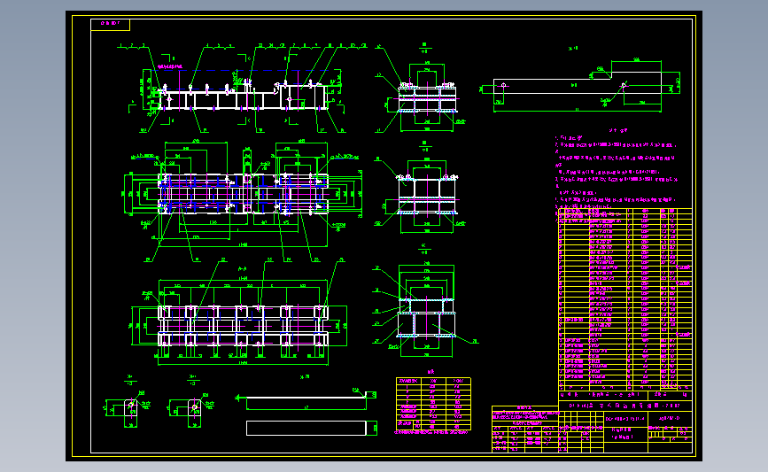Select the second small bracket detail at the bottom left
The width and height of the screenshot is (768, 472).
pyautogui.click(x=195, y=410)
